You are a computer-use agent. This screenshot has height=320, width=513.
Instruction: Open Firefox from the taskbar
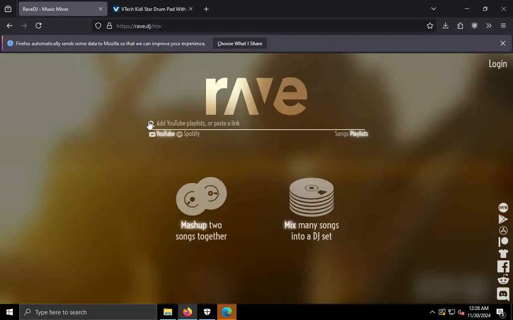[188, 312]
